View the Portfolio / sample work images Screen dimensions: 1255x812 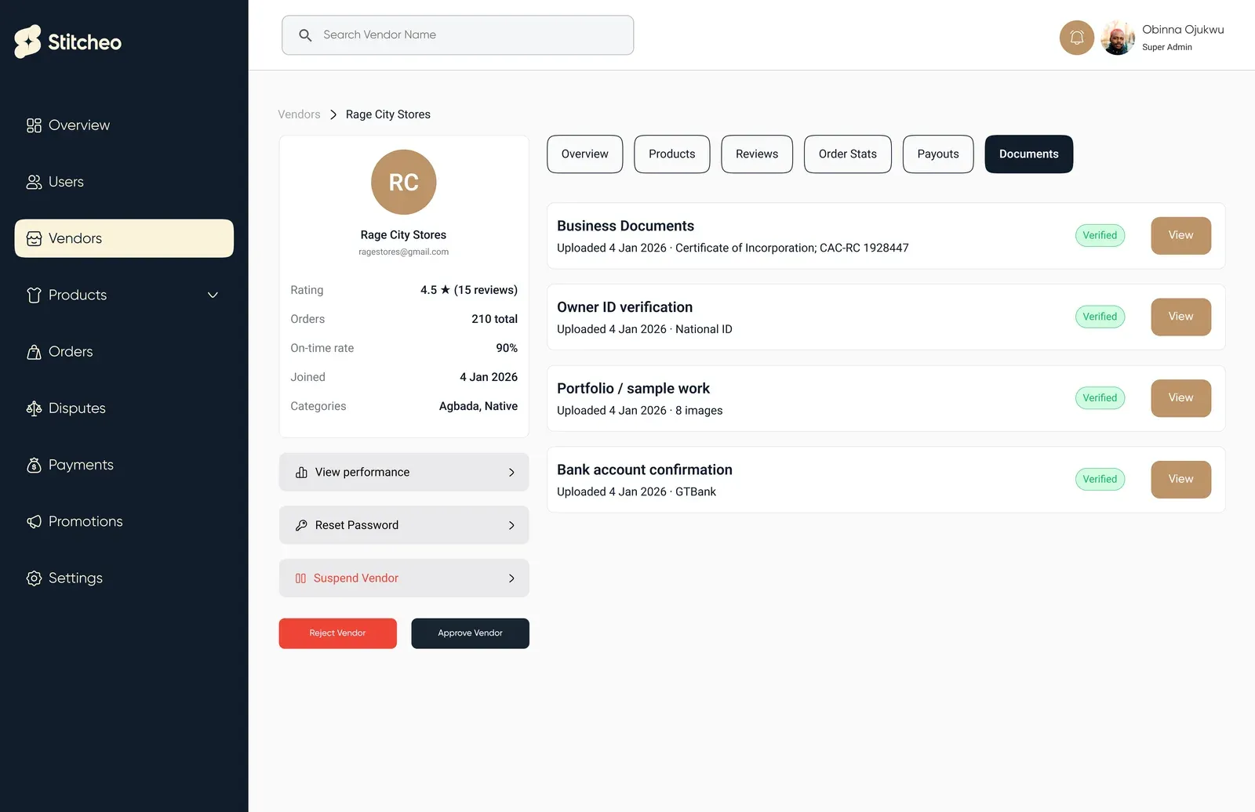tap(1181, 398)
